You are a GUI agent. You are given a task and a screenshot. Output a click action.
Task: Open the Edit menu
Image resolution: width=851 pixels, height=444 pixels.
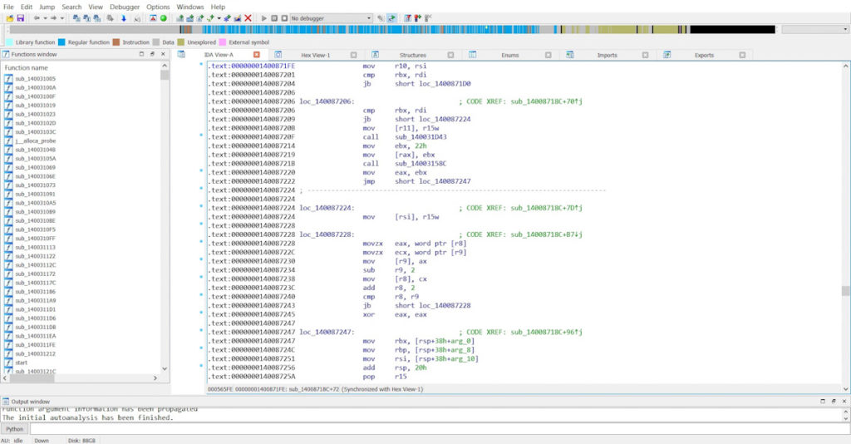pos(27,7)
